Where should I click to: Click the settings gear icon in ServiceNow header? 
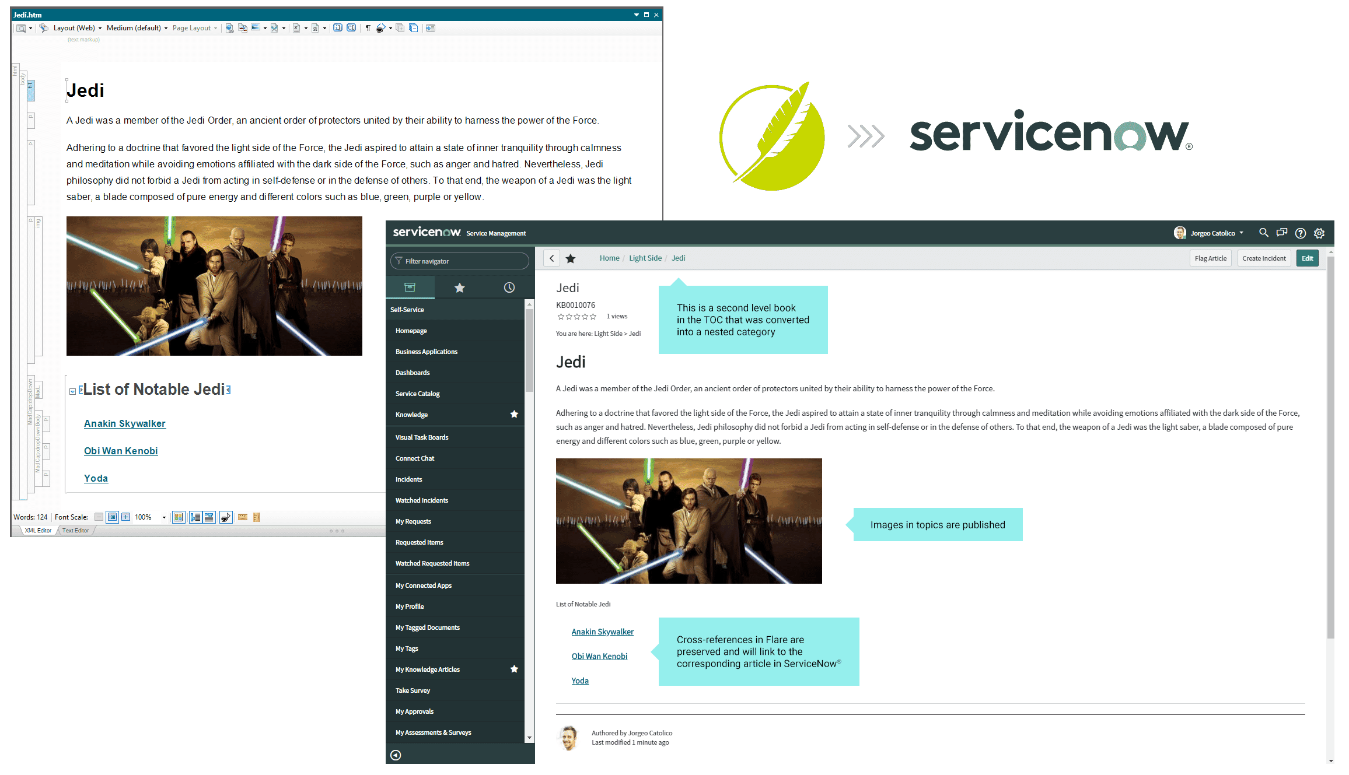pyautogui.click(x=1319, y=233)
